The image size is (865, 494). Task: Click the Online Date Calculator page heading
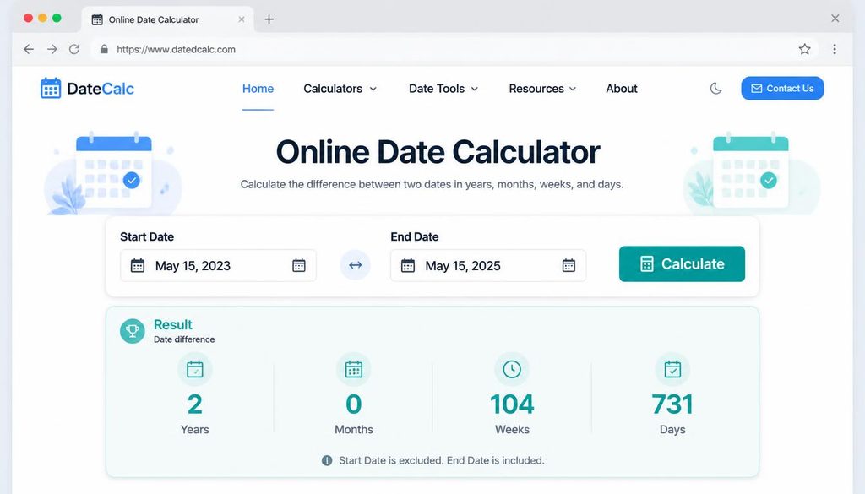click(438, 152)
